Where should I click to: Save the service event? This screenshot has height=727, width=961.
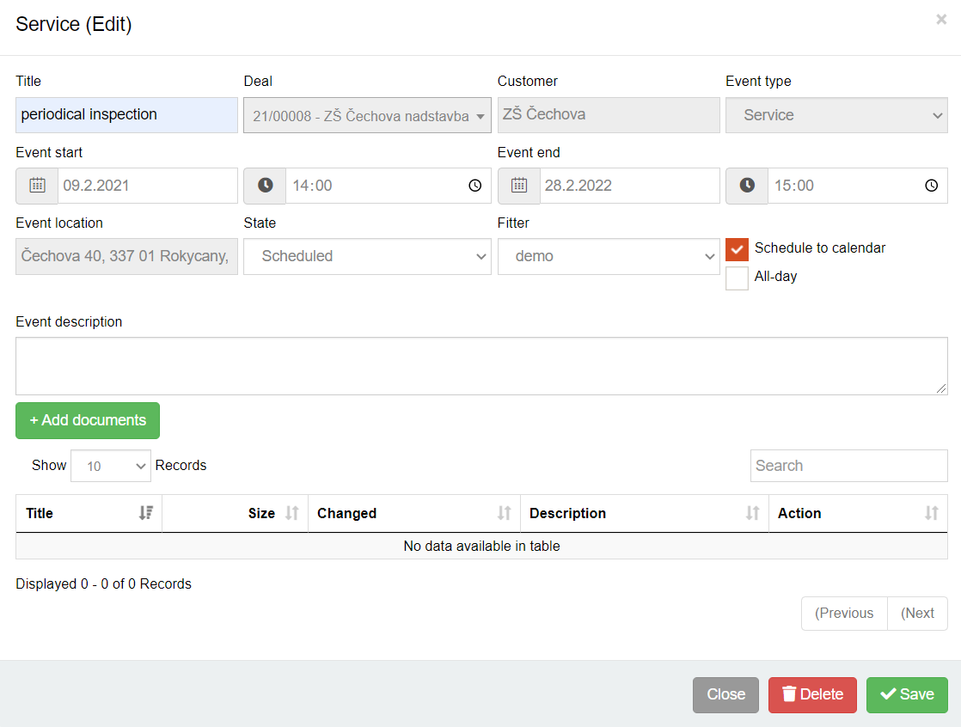click(x=907, y=694)
